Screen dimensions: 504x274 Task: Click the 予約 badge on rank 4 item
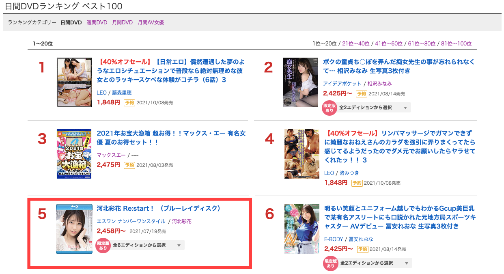point(357,183)
